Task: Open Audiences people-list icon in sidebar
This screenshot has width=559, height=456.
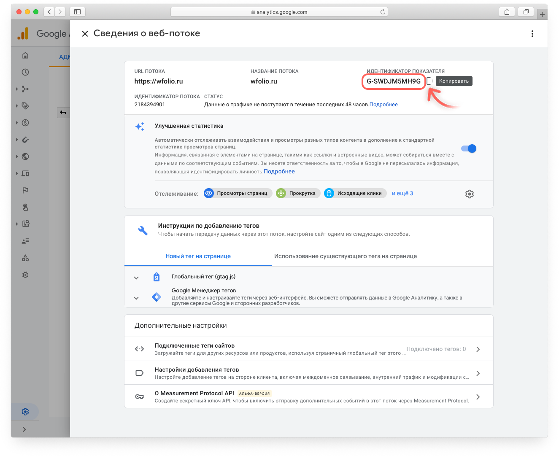Action: [25, 241]
